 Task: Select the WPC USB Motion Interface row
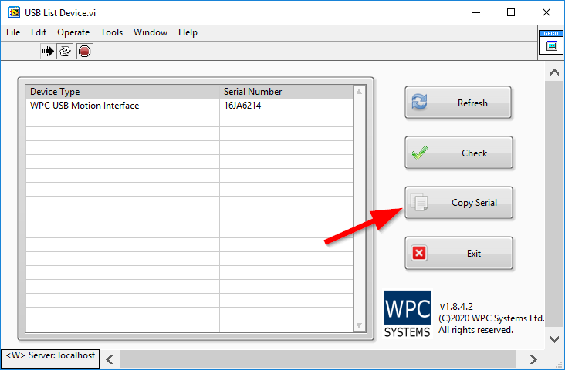[85, 106]
